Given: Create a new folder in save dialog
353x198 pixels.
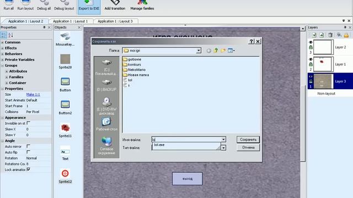Looking at the screenshot, I should 223,51.
